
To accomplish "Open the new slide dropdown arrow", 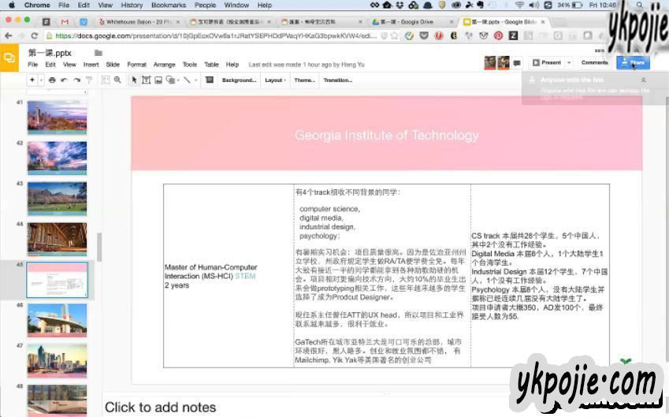I will coord(41,80).
